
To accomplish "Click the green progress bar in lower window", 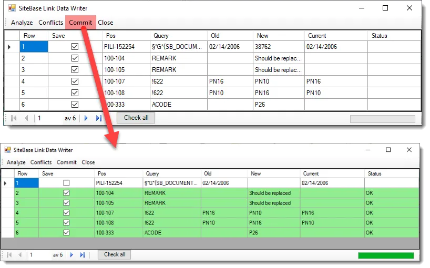I will 386,255.
